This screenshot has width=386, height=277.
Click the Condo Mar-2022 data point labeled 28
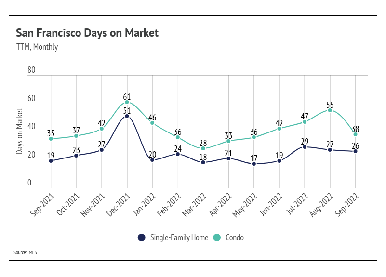tap(203, 148)
